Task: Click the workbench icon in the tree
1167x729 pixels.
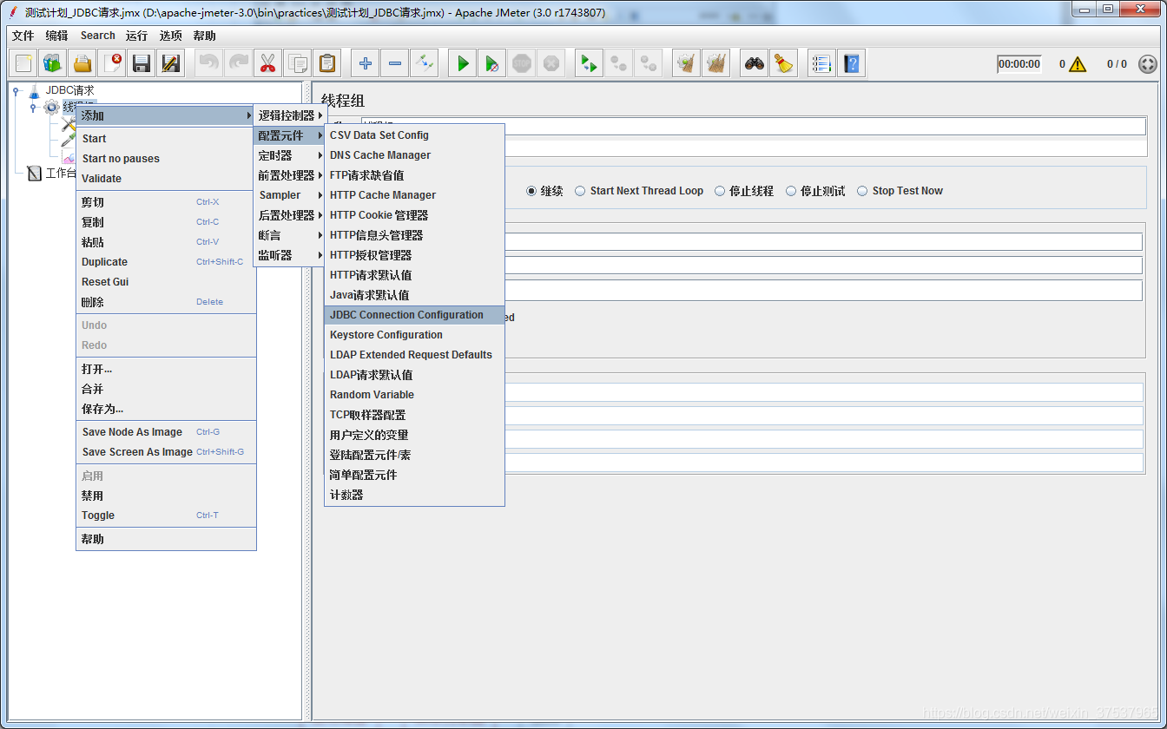Action: pyautogui.click(x=35, y=174)
